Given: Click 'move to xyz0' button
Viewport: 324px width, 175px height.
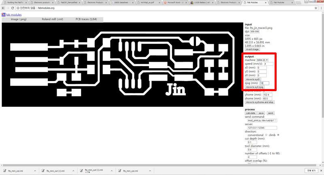Looking at the screenshot, I should coord(253,79).
